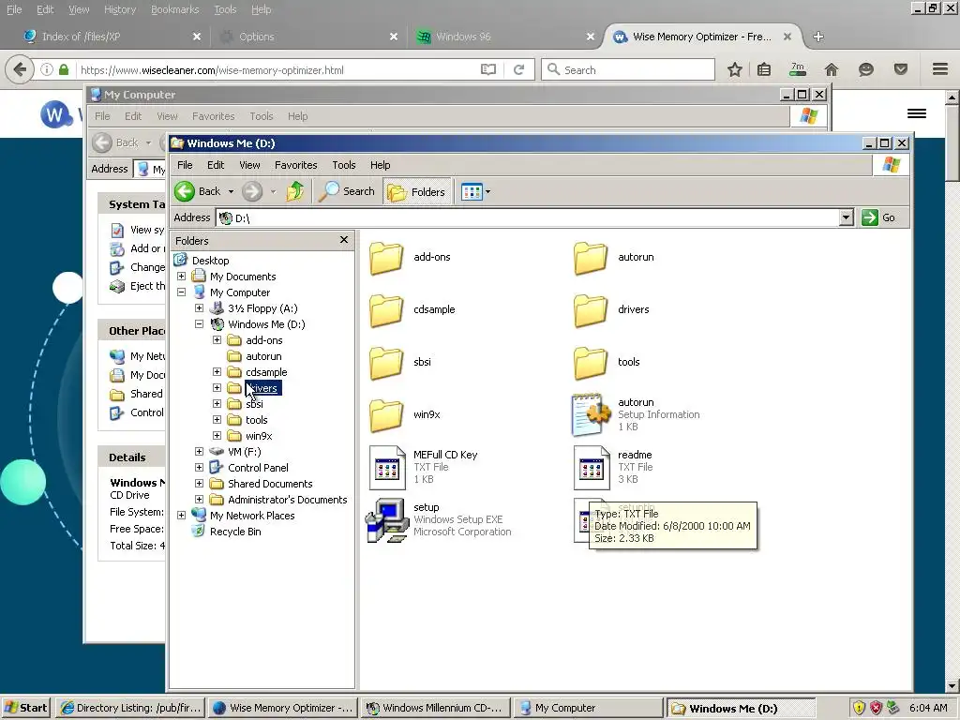Switch to My Computer taskbar button
Image resolution: width=960 pixels, height=720 pixels.
tap(588, 708)
